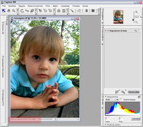Select the Gradient selection tool
The height and width of the screenshot is (127, 143).
(86, 11)
